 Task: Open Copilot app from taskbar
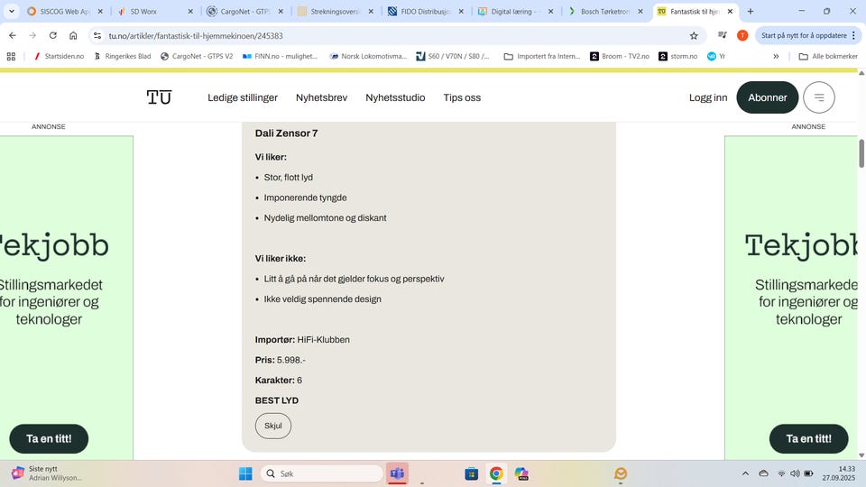point(521,473)
